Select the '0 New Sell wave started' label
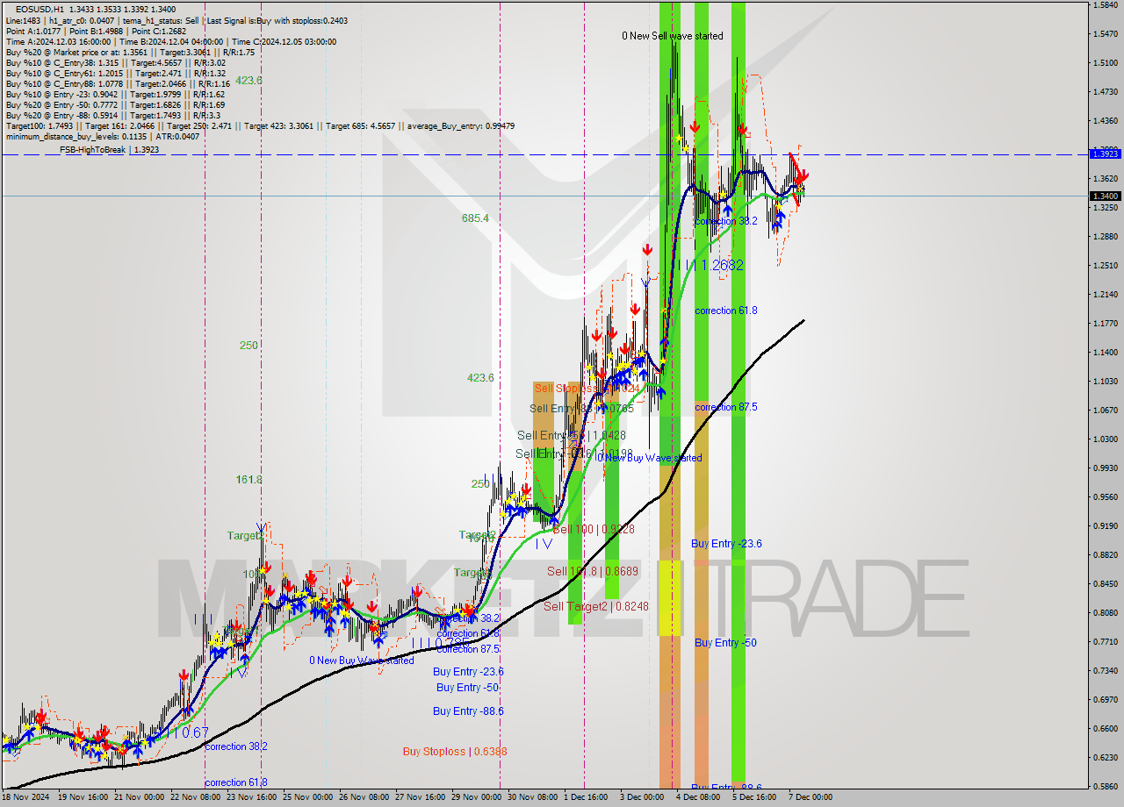 click(673, 36)
